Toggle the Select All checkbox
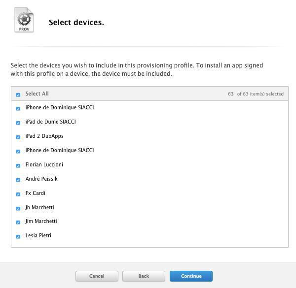296x288 pixels. 18,95
